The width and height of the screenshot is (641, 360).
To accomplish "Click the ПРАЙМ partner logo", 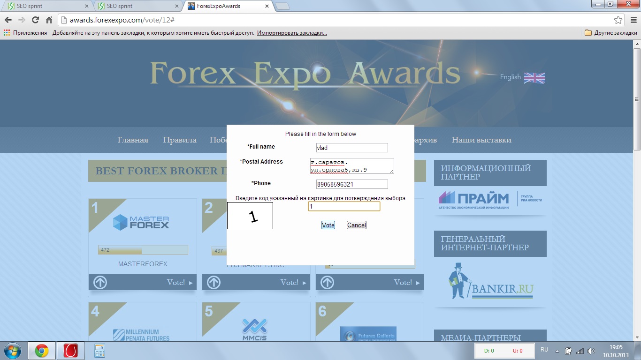I will tap(490, 200).
